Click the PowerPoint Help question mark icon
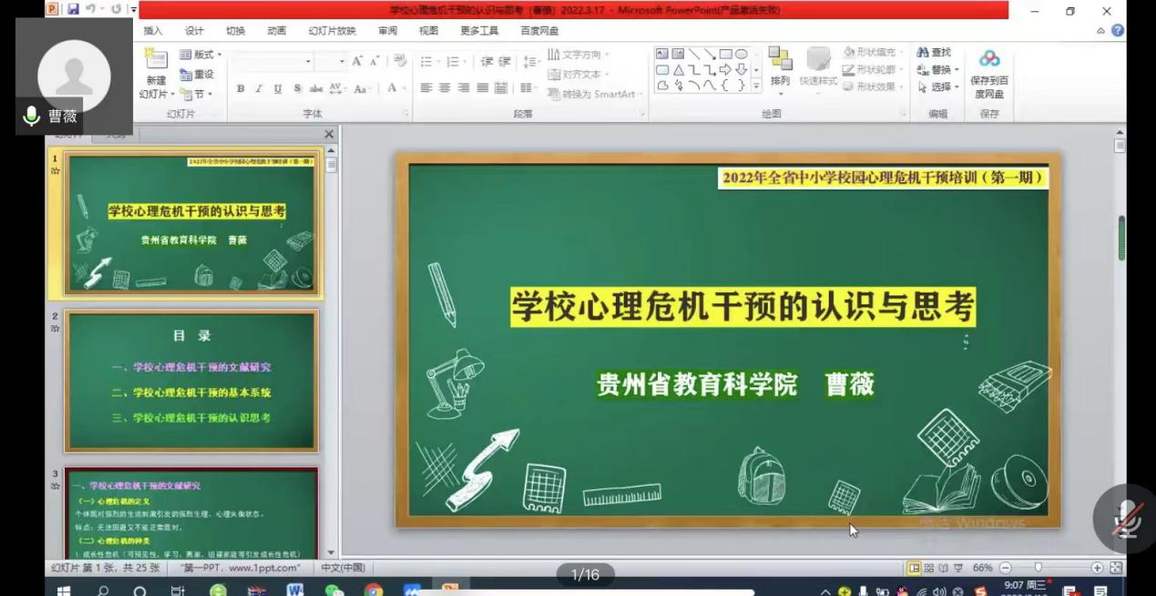Image resolution: width=1156 pixels, height=596 pixels. coord(1118,31)
